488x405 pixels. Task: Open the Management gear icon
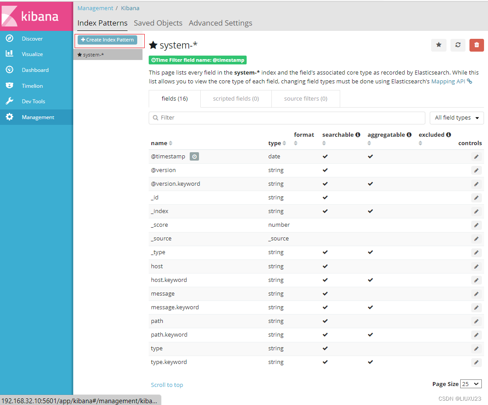point(10,117)
